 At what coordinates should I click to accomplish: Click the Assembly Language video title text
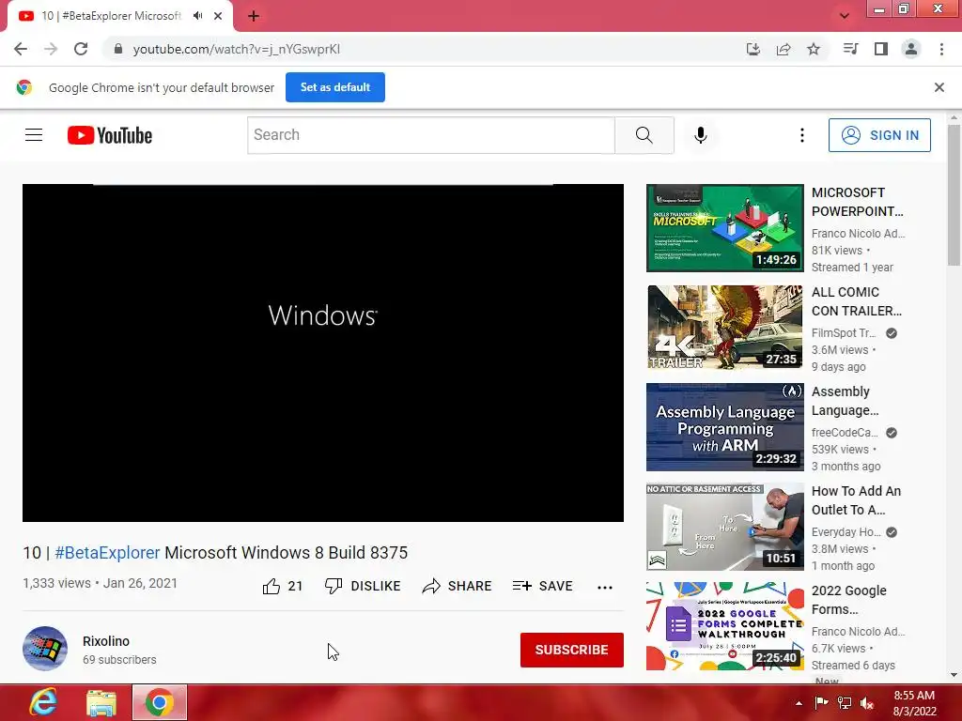(x=845, y=401)
